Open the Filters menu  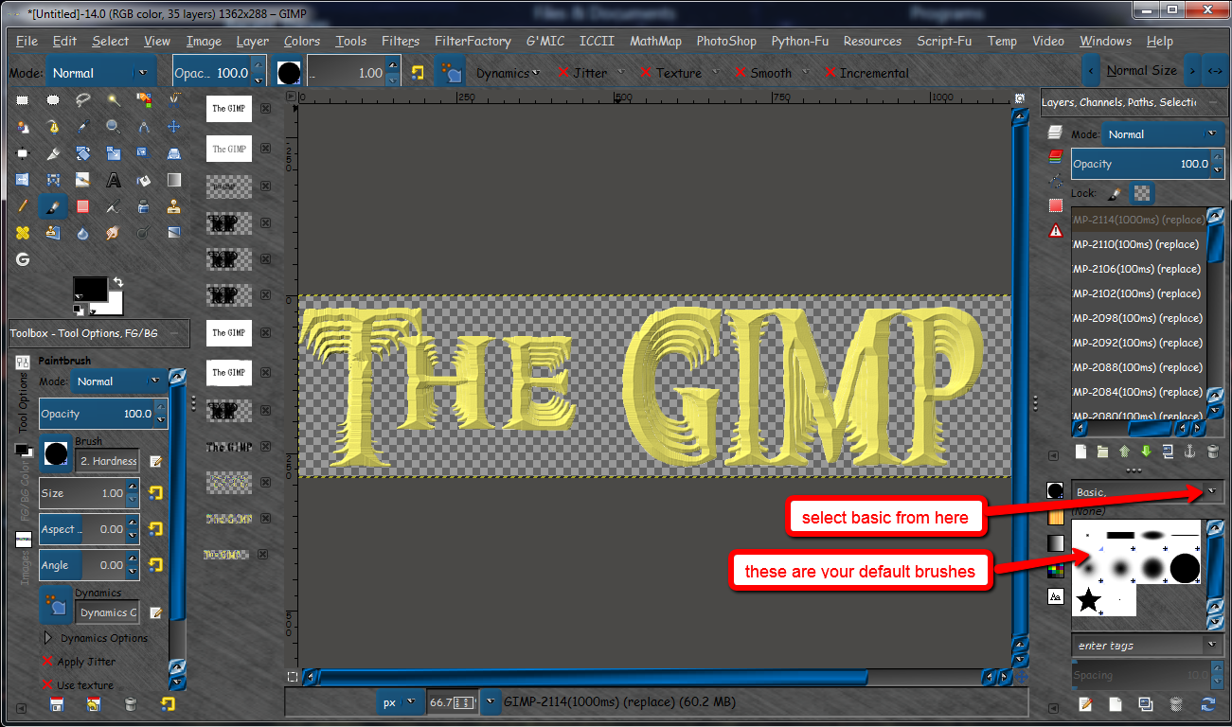401,41
